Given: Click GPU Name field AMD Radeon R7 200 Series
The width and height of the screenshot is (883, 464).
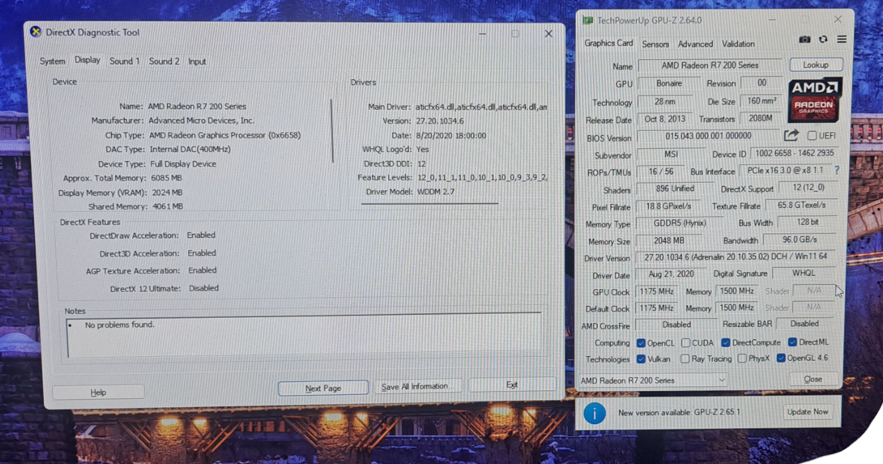Looking at the screenshot, I should pyautogui.click(x=709, y=66).
